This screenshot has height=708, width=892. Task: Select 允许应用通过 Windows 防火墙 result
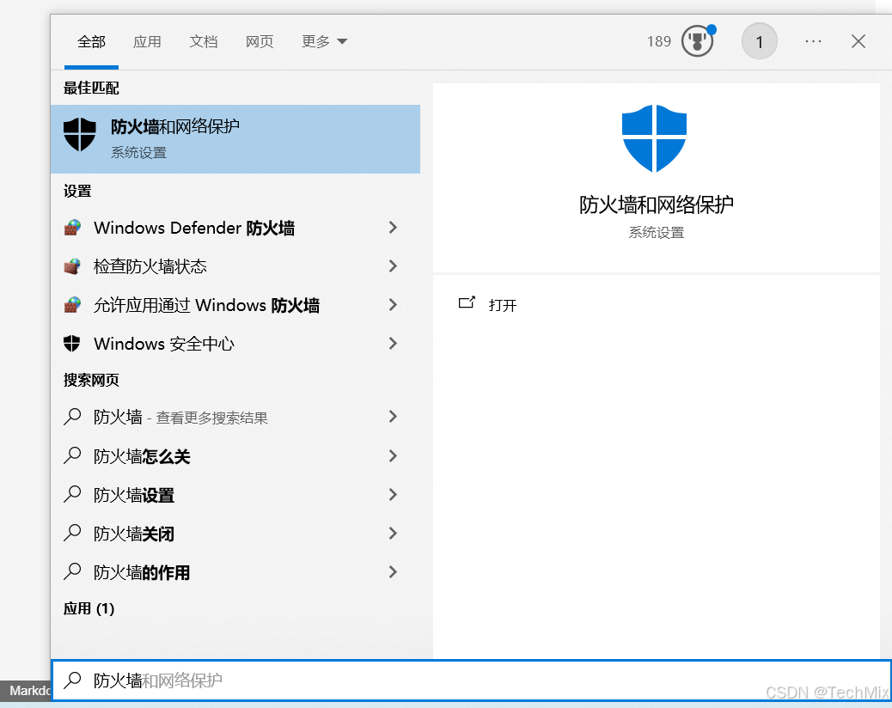(235, 305)
